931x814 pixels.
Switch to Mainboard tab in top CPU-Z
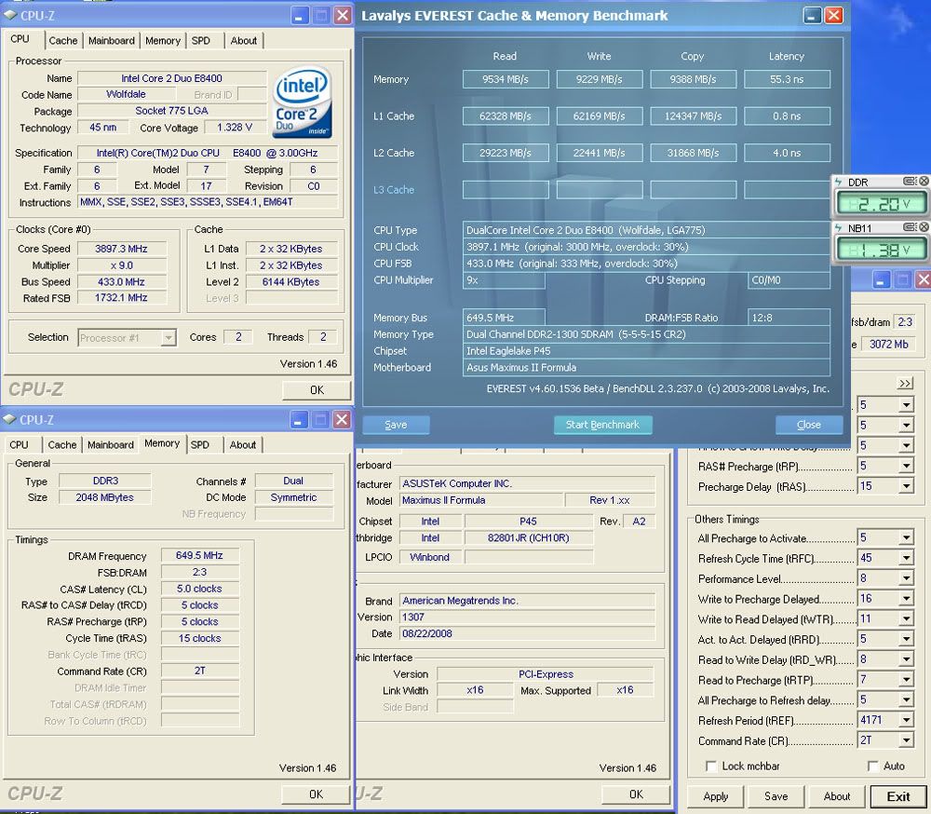(x=112, y=40)
